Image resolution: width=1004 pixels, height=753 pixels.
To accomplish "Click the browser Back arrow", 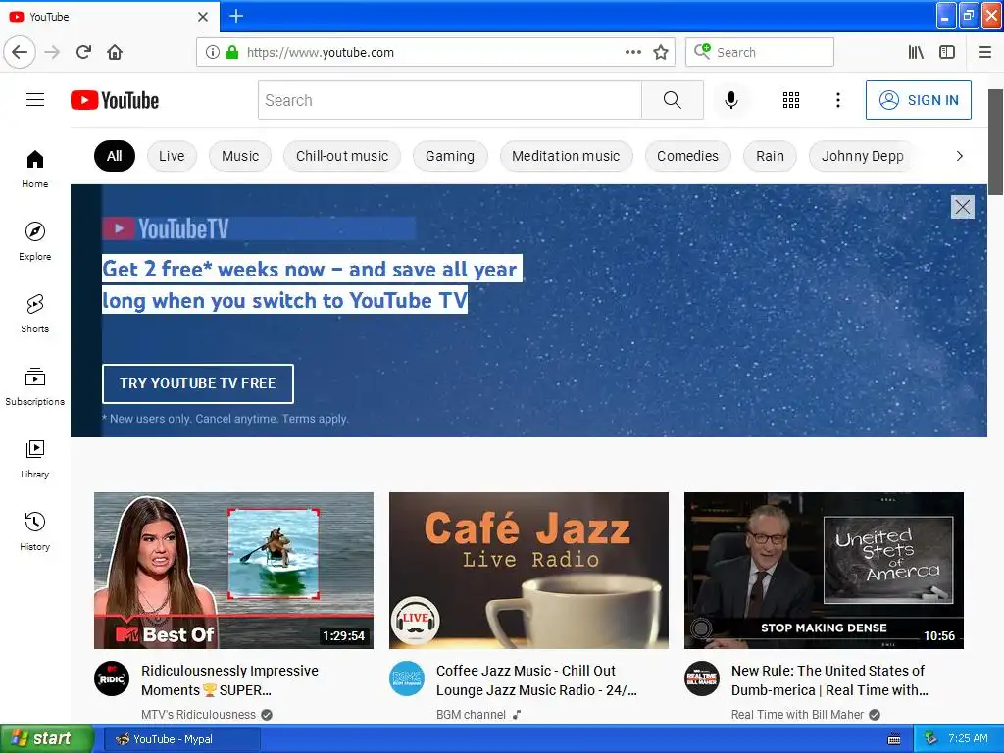I will [20, 52].
